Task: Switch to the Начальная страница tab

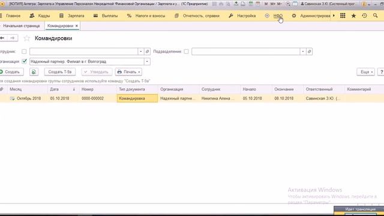Action: [22, 26]
